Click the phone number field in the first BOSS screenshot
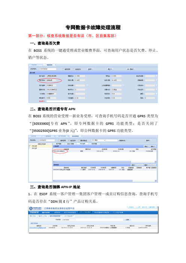The width and height of the screenshot is (186, 263). [x=48, y=69]
